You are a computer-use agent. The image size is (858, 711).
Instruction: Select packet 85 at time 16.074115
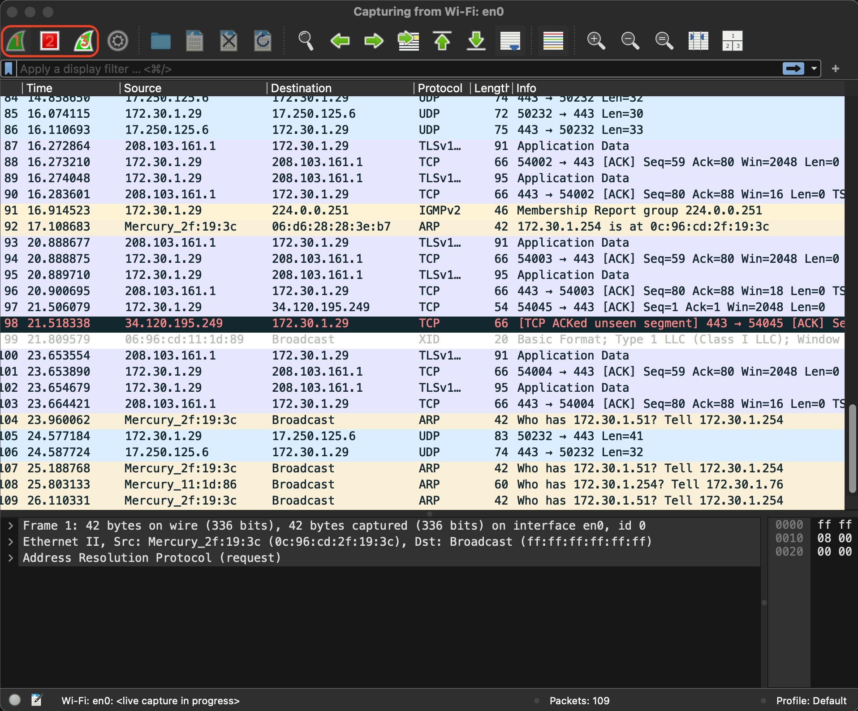(x=422, y=114)
